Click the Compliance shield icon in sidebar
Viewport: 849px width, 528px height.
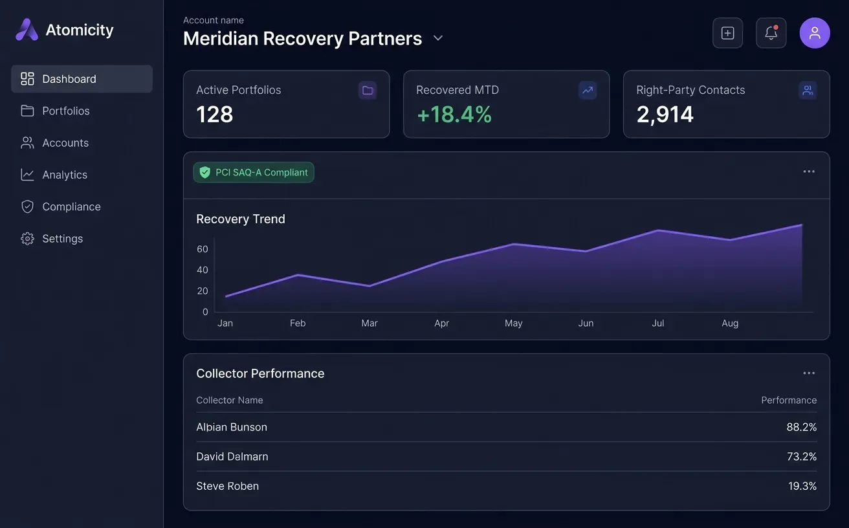pos(27,206)
